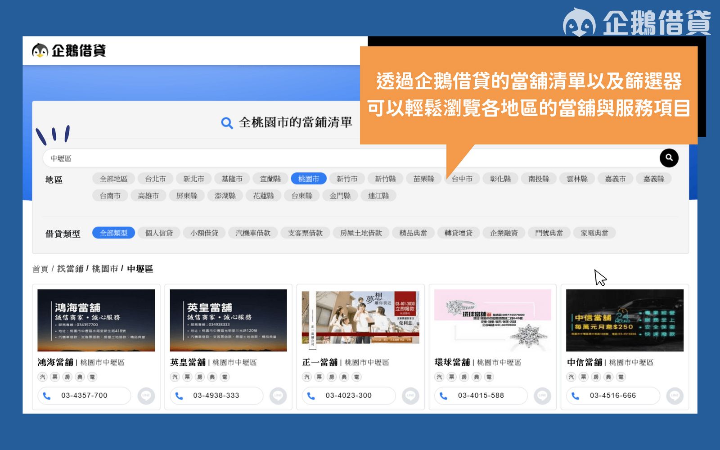Click the 電 service icon on 鴻海當舖 card

(x=92, y=377)
